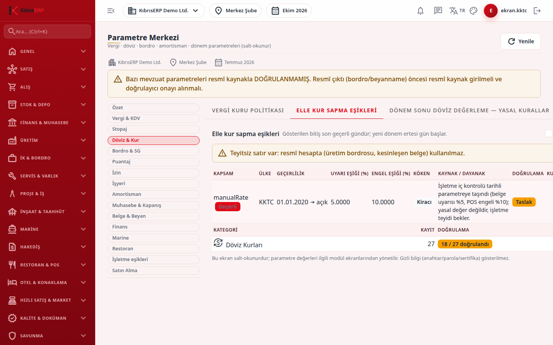The image size is (553, 345).
Task: Expand the Hakediş chevron
Action: click(x=83, y=247)
